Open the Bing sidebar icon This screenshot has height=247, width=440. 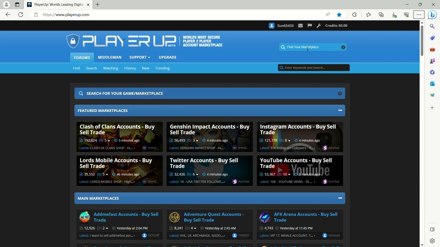click(432, 15)
